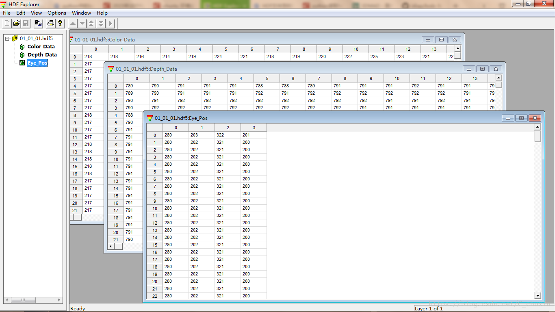Click cell 322 in Eye_Pos row 0
This screenshot has width=555, height=312.
click(x=228, y=135)
